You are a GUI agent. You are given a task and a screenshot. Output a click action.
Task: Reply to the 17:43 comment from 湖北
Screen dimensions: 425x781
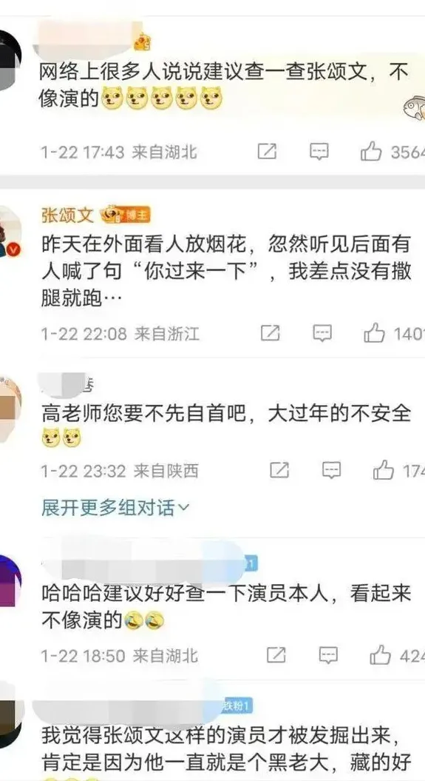(x=319, y=152)
